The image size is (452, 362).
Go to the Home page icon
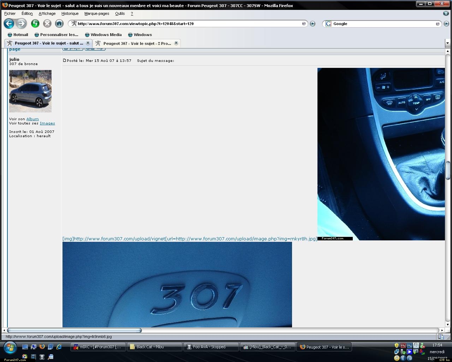pos(59,24)
